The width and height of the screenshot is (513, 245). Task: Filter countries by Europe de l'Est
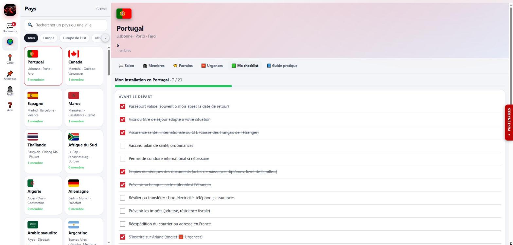point(75,38)
